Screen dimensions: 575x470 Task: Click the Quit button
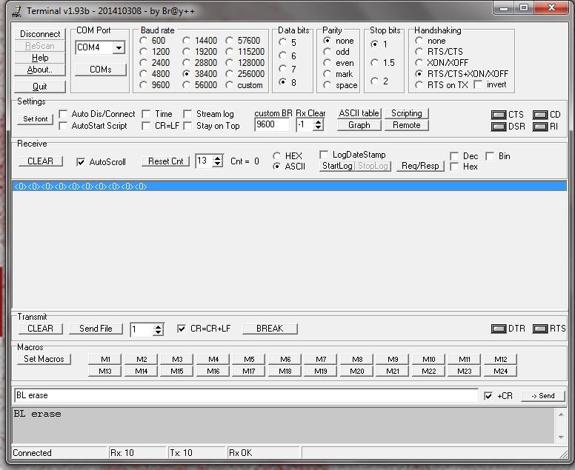[40, 87]
